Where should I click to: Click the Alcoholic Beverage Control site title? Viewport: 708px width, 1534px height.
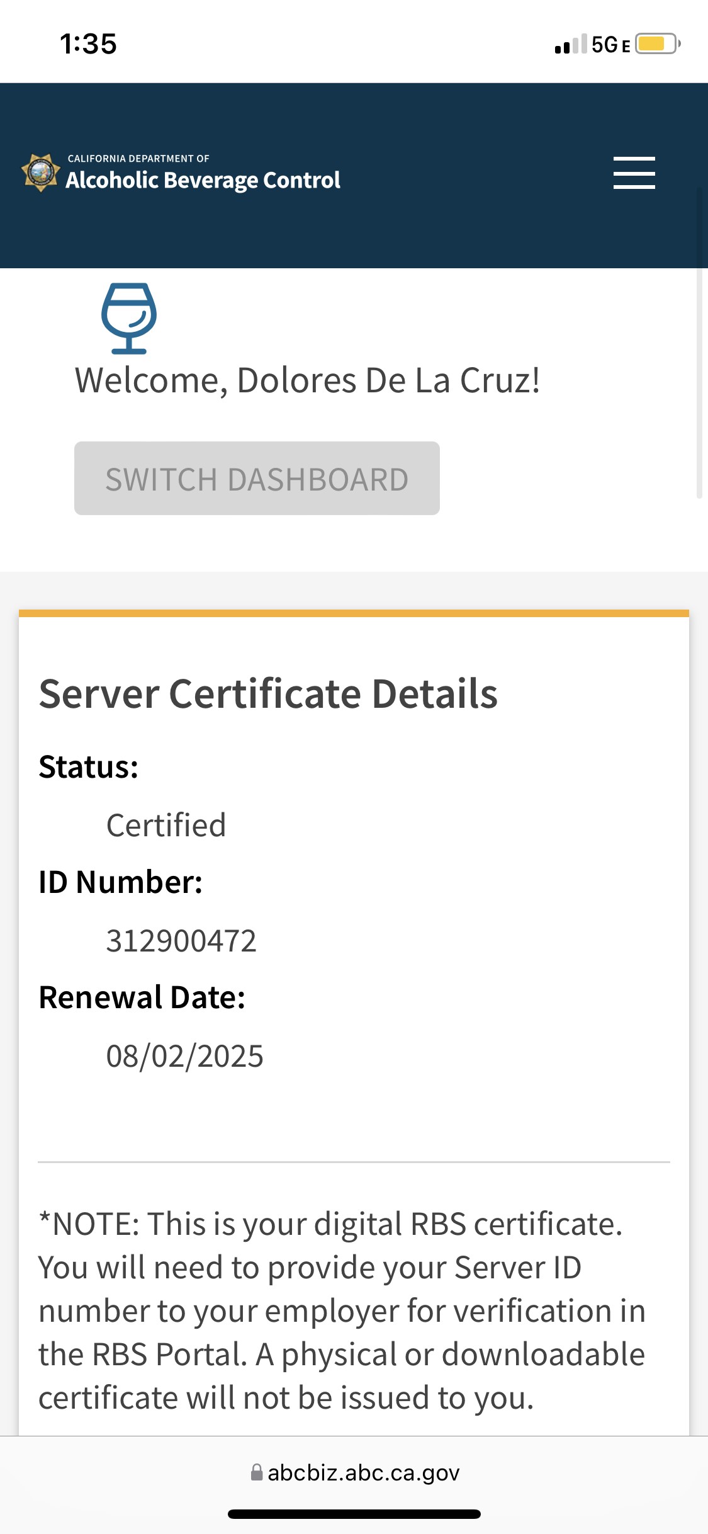click(203, 179)
